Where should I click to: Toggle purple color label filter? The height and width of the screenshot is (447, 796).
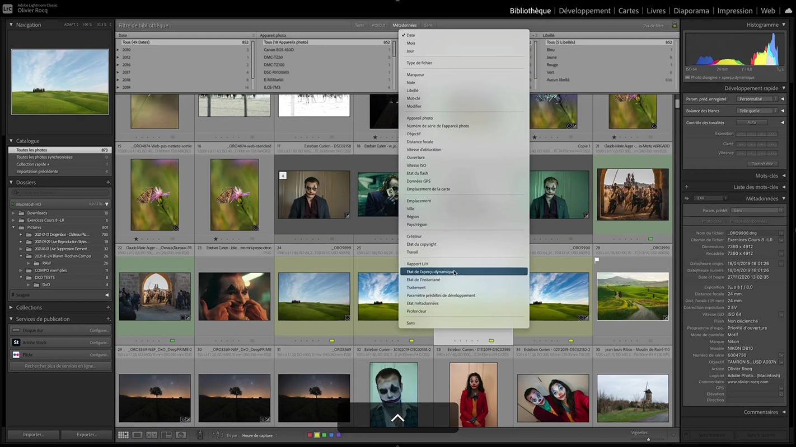coord(338,435)
